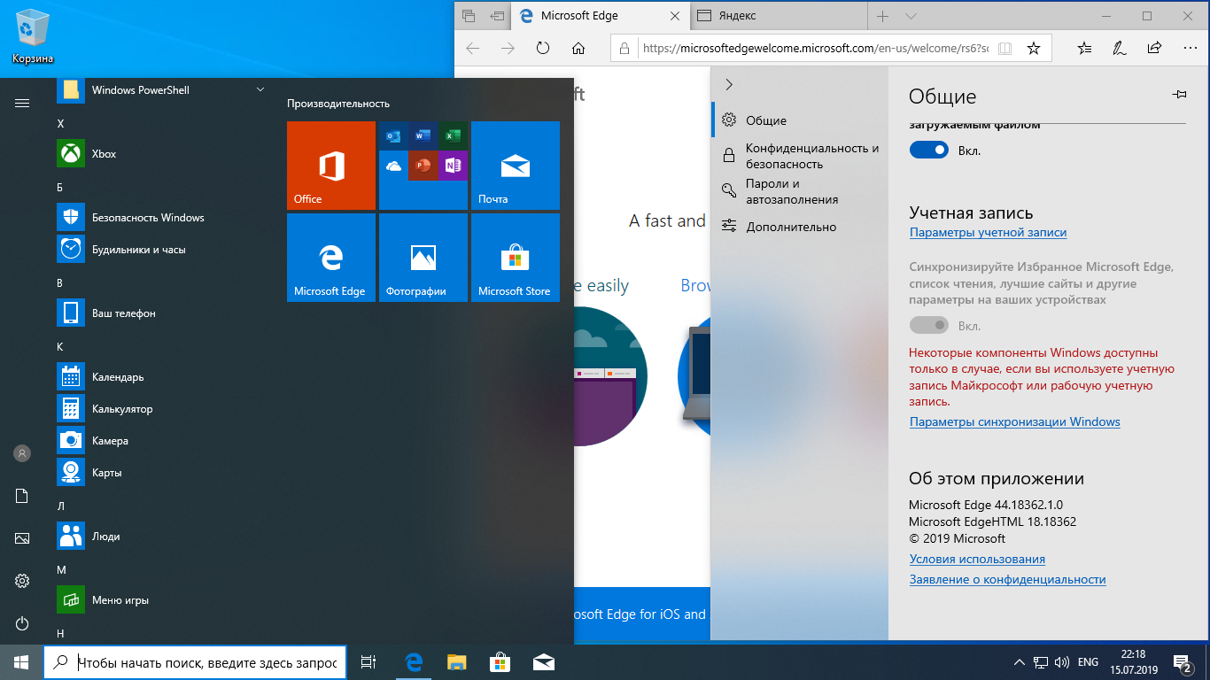Click volume icon in system tray
The height and width of the screenshot is (680, 1210).
click(x=1060, y=661)
